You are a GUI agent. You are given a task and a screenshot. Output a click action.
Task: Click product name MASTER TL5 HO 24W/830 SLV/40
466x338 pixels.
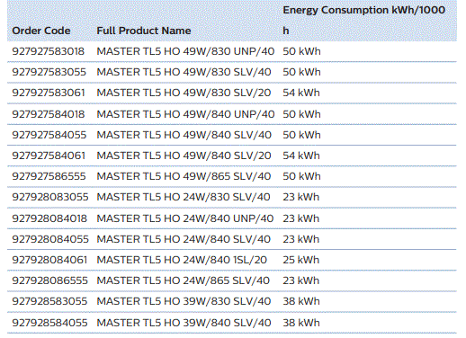(x=184, y=197)
